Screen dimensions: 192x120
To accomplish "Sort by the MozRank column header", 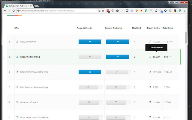I will coord(137,28).
